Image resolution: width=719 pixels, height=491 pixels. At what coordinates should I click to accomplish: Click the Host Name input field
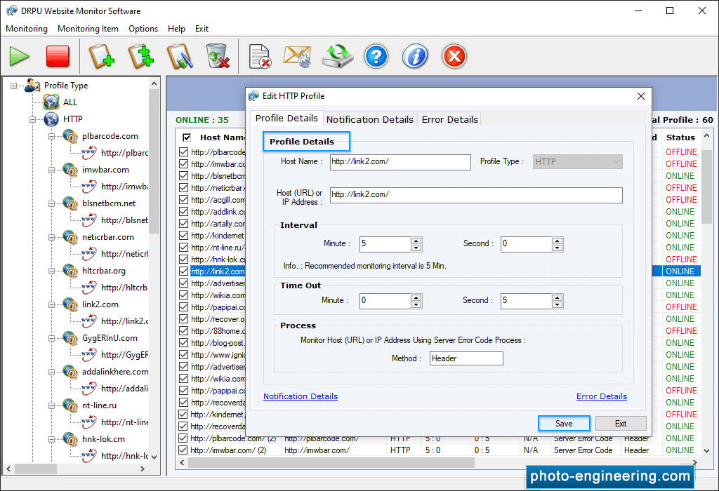pyautogui.click(x=400, y=162)
